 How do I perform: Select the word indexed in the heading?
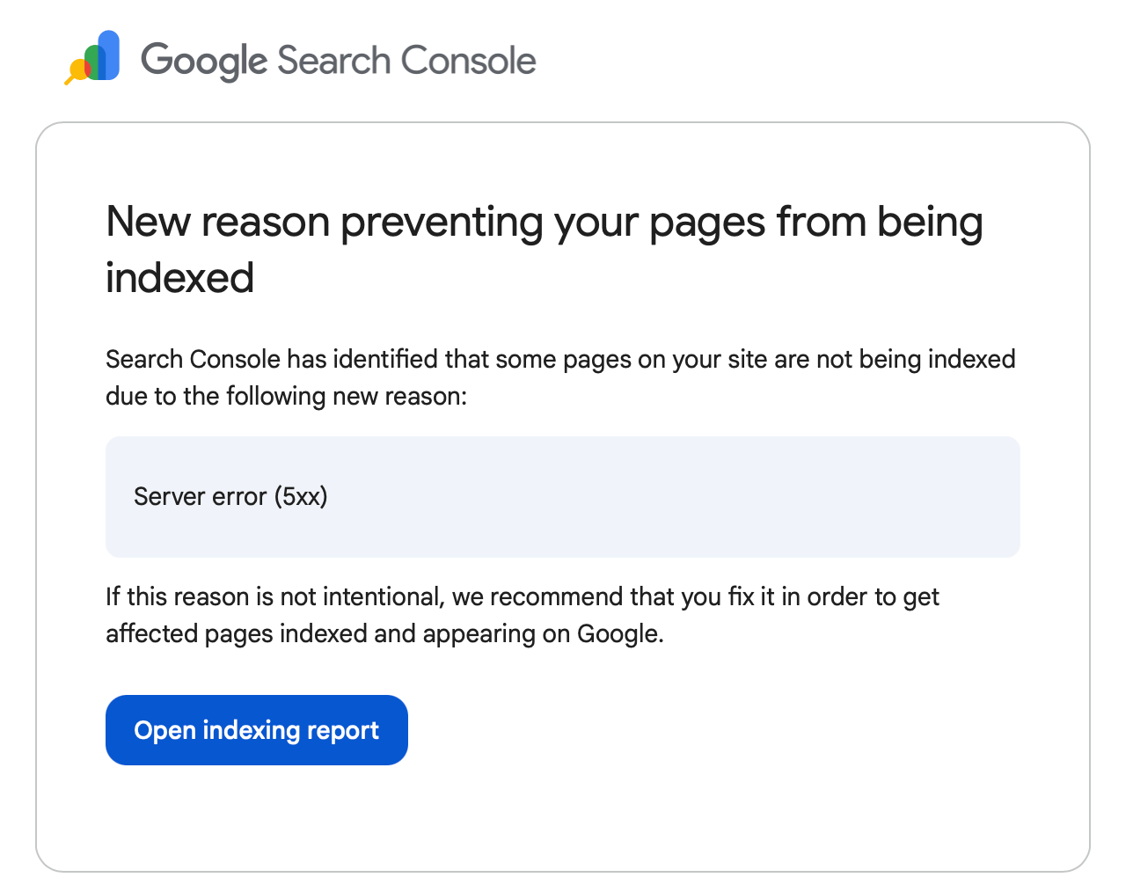pyautogui.click(x=179, y=279)
